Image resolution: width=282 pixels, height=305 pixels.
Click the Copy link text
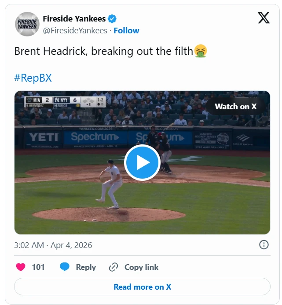click(141, 267)
